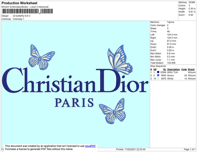Click the EndY value 0.00 in
The width and height of the screenshot is (197, 152).
coord(170,50)
